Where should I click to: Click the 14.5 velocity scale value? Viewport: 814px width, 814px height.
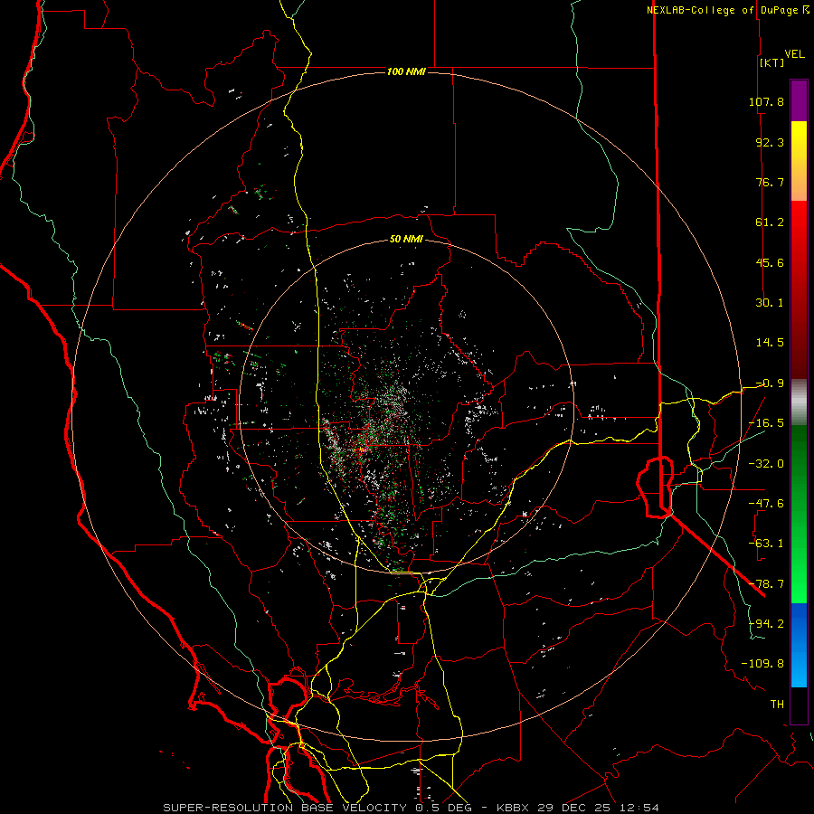(x=770, y=343)
